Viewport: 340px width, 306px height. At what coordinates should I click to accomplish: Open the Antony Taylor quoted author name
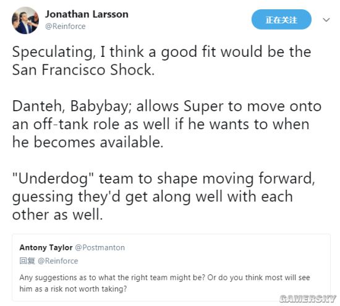(x=46, y=247)
